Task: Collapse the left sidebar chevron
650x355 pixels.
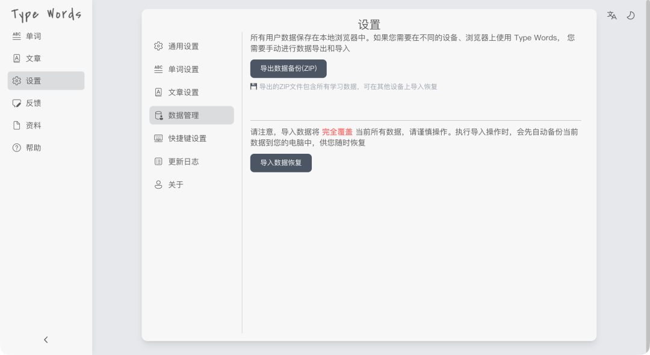Action: point(46,340)
